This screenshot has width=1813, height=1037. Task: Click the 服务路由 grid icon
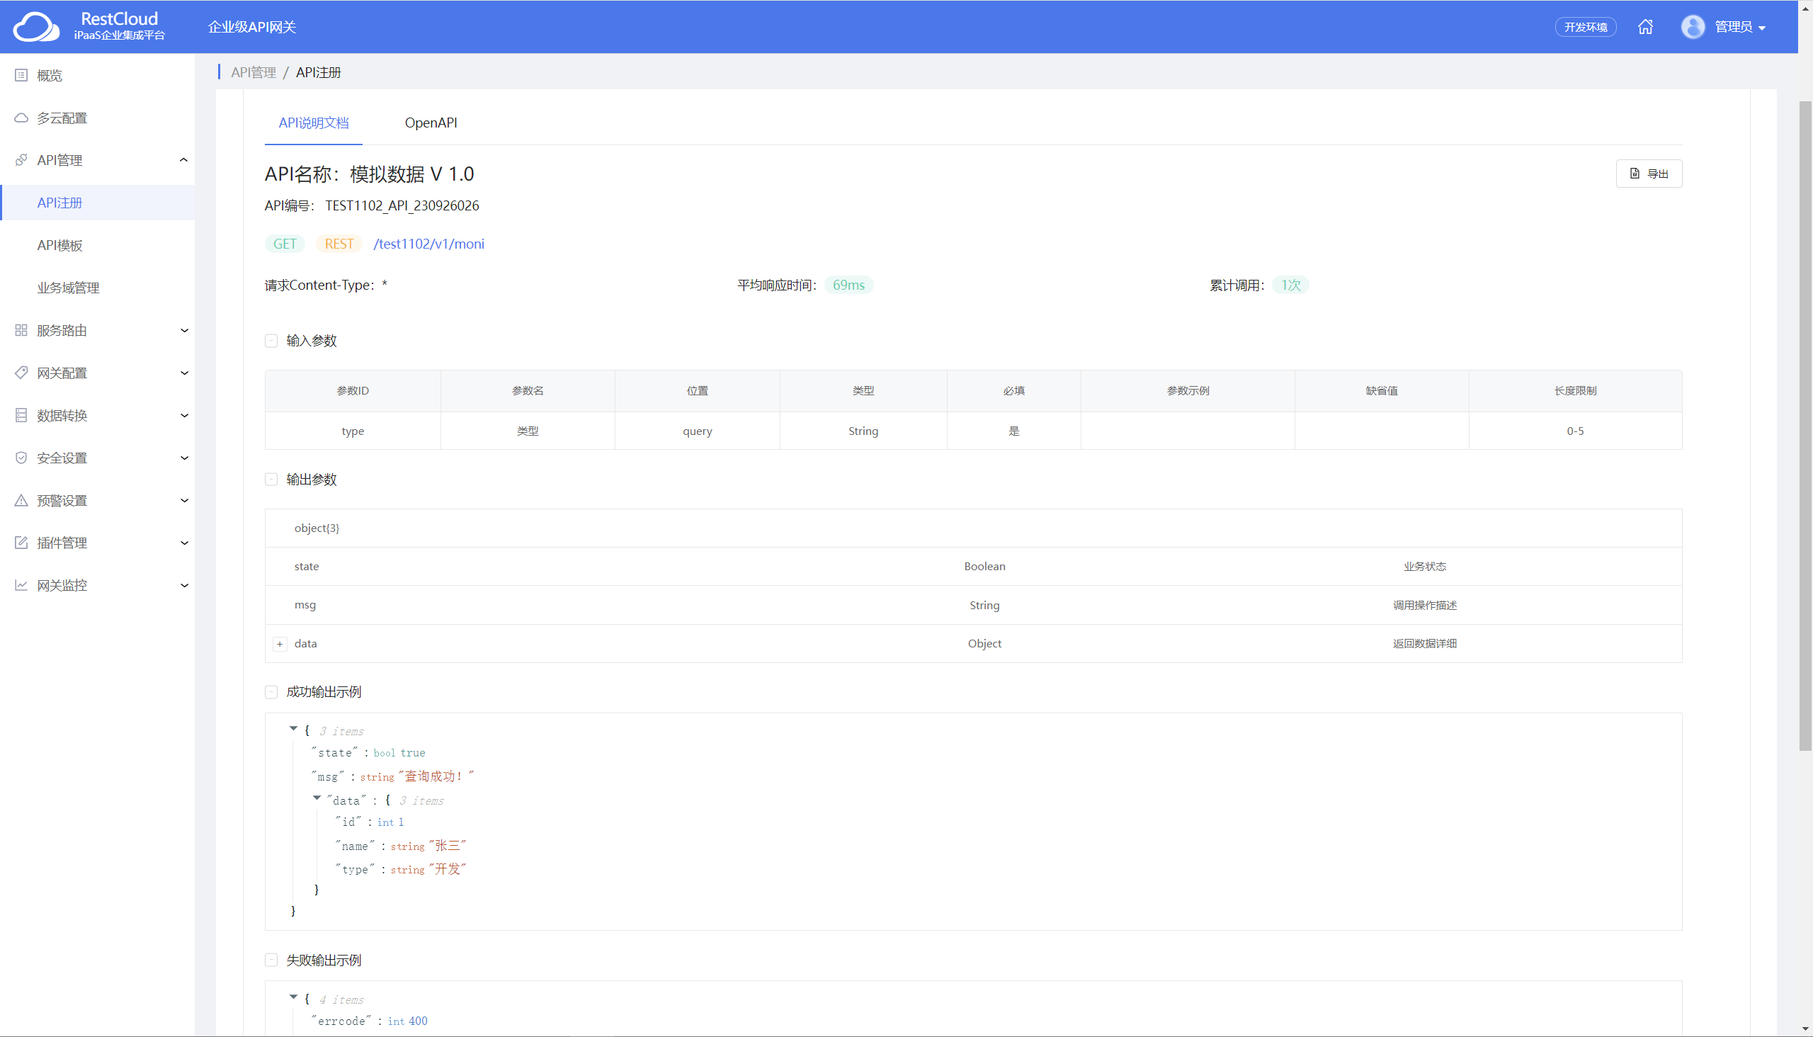tap(21, 331)
